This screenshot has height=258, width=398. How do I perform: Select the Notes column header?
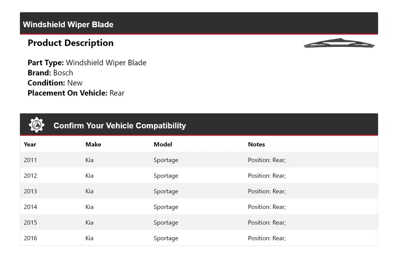[x=256, y=144]
